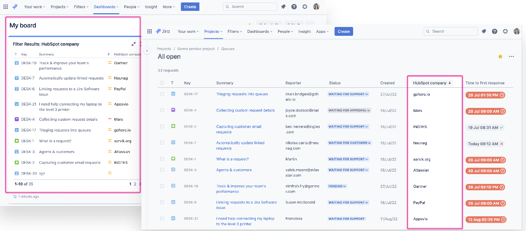526x231 pixels.
Task: Open notifications in front Queues window
Action: point(484,31)
